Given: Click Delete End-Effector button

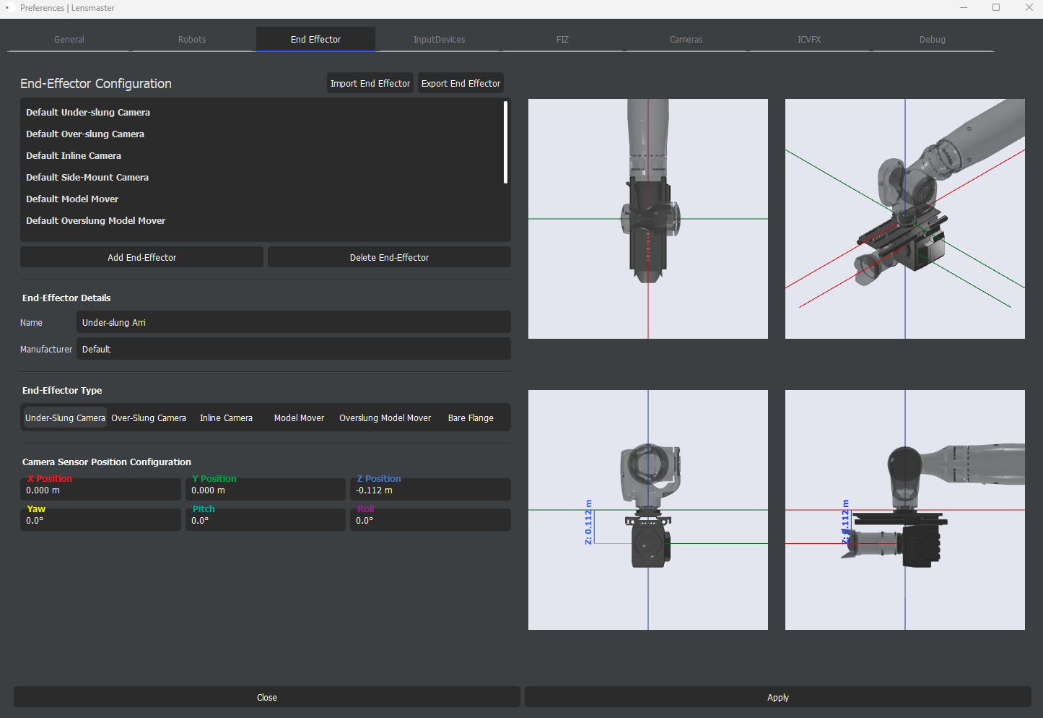Looking at the screenshot, I should tap(389, 257).
